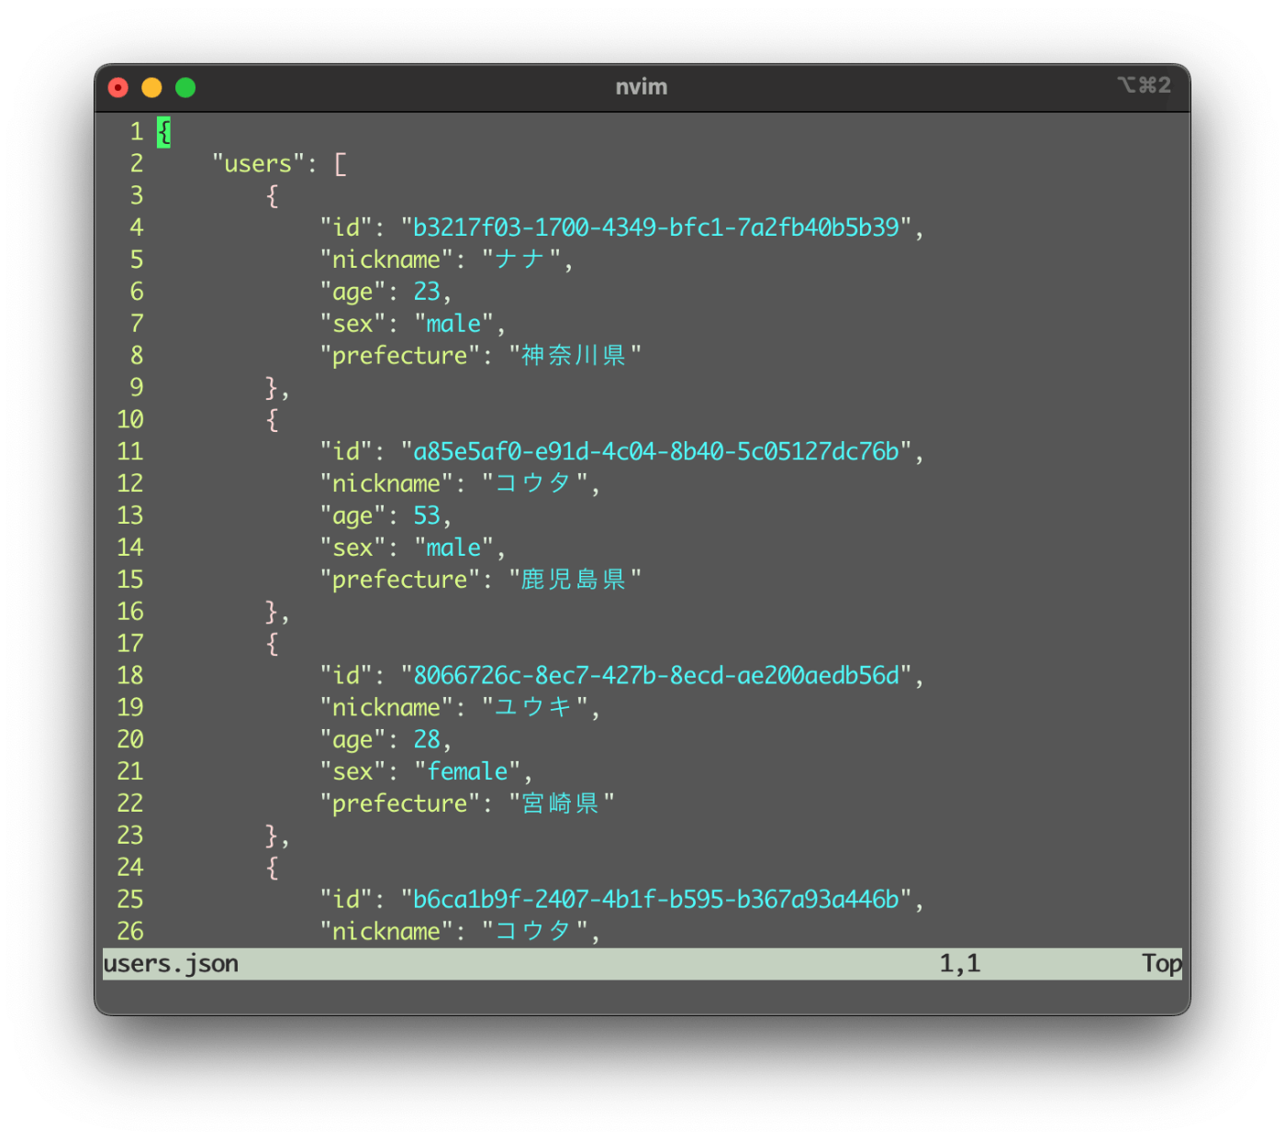Click the "sex" key on line 14
This screenshot has height=1140, width=1285.
click(x=352, y=548)
